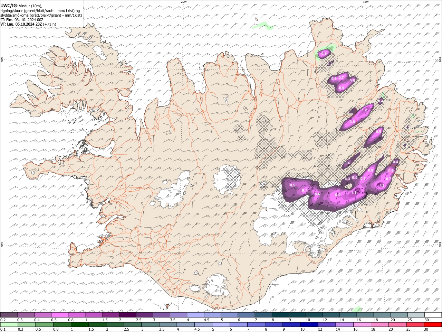The image size is (442, 332).
Task: Select the bright red swatch labeled 30, lower row
Action: coord(433,324)
